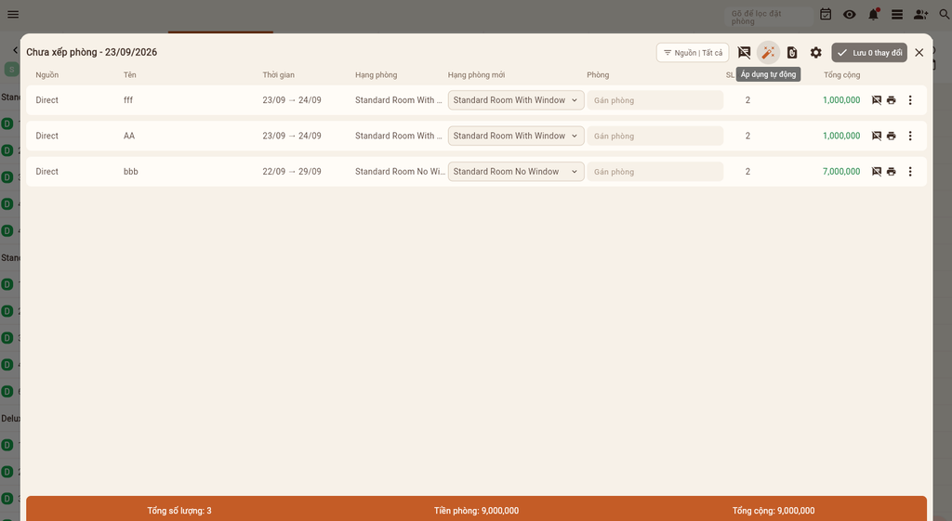The width and height of the screenshot is (952, 521).
Task: Click the guest name AA
Action: [x=129, y=136]
